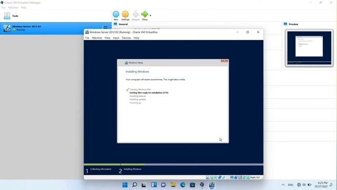This screenshot has height=190, width=337.
Task: Open Task View from taskbar
Action: [144, 185]
